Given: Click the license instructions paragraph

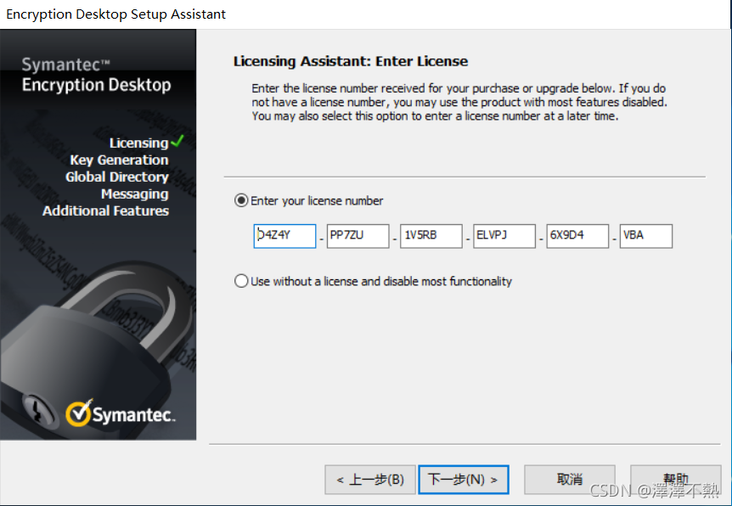Looking at the screenshot, I should 459,102.
